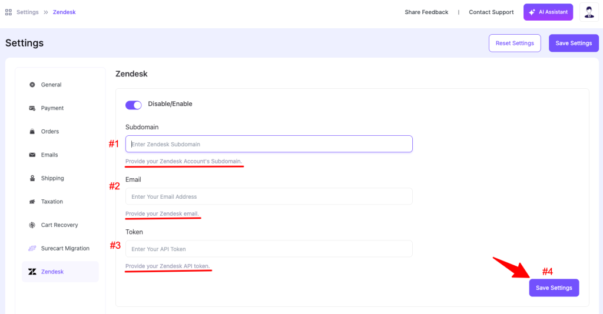603x314 pixels.
Task: Go to Settings breadcrumb link
Action: (x=28, y=12)
